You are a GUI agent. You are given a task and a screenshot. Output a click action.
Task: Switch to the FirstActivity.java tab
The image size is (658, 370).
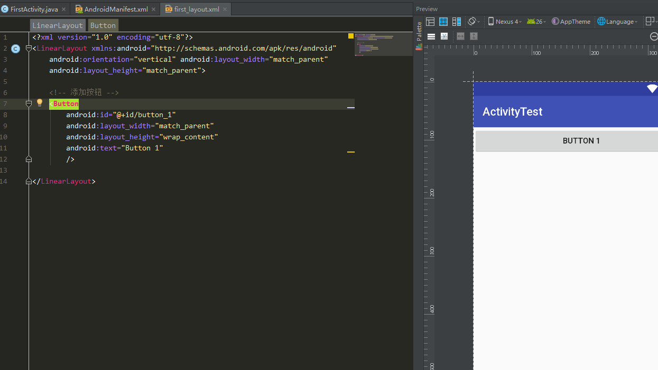point(34,9)
